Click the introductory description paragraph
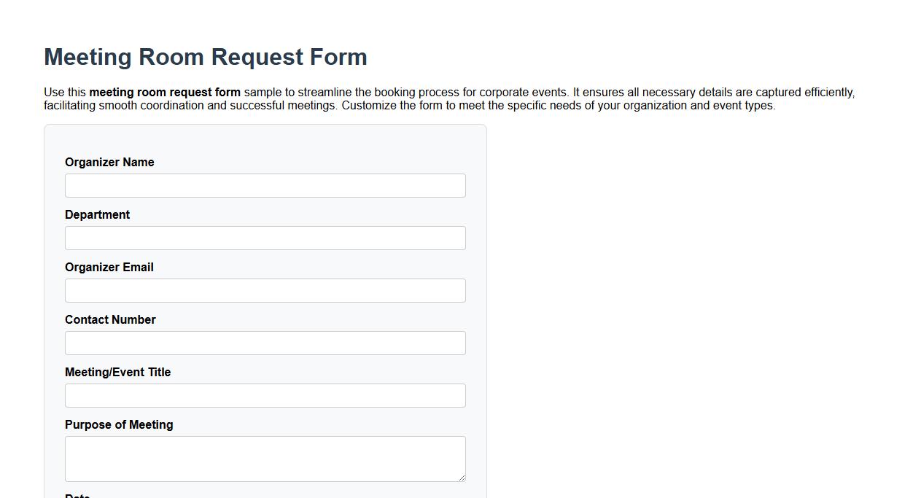 (448, 98)
